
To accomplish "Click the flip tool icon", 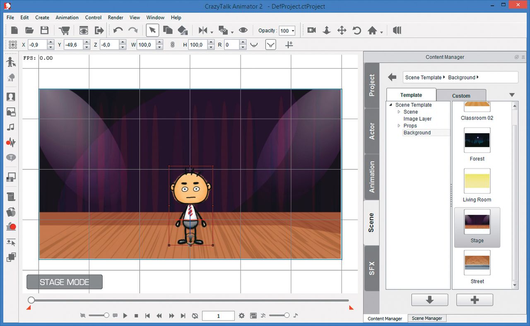I will tap(203, 30).
